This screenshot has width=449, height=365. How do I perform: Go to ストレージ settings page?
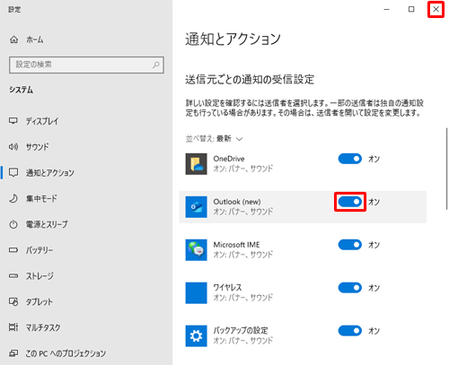point(40,275)
